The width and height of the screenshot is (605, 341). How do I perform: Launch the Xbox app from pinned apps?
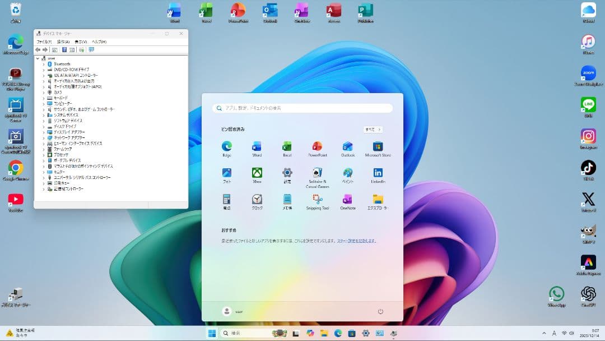coord(257,173)
